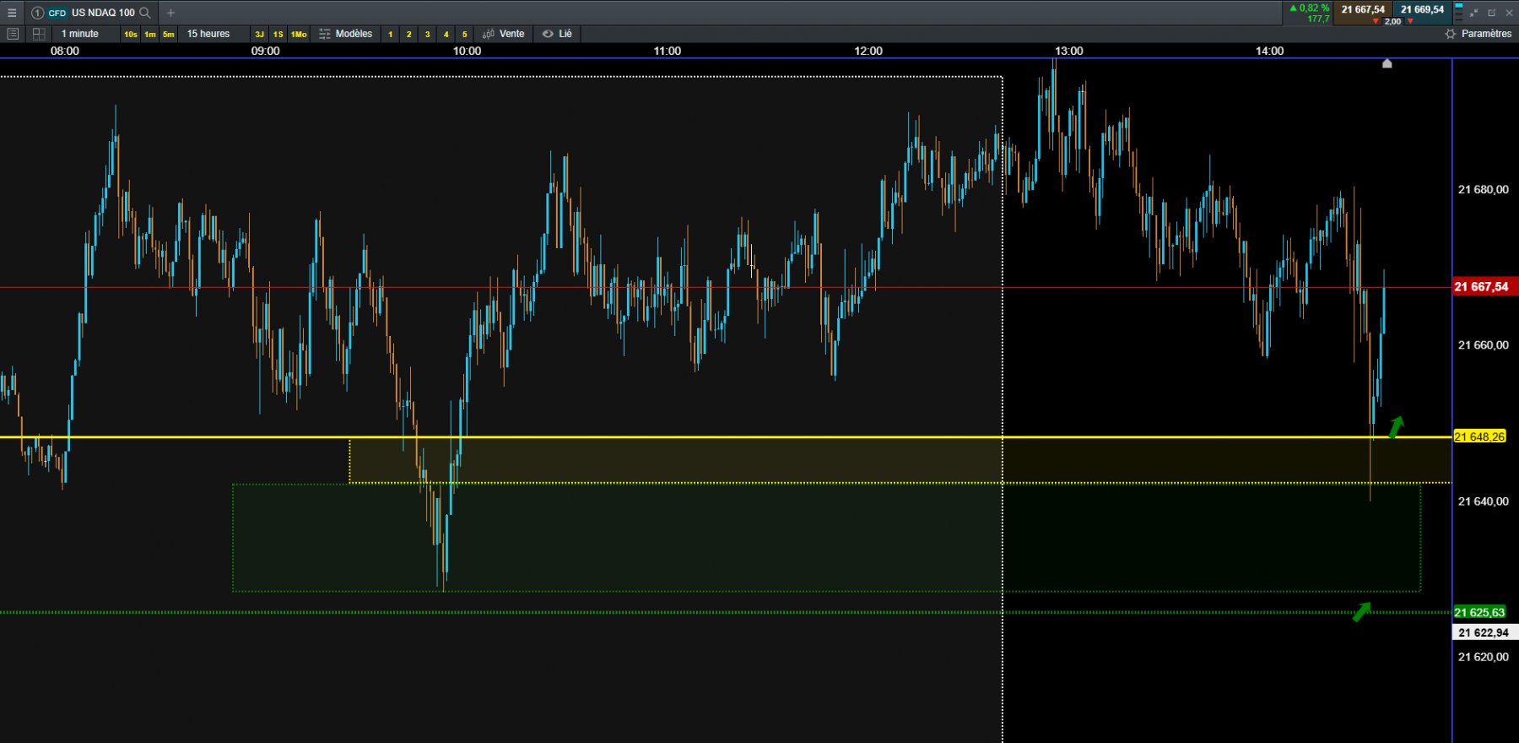
Task: Open the 15 heures history range dropdown
Action: pos(208,34)
